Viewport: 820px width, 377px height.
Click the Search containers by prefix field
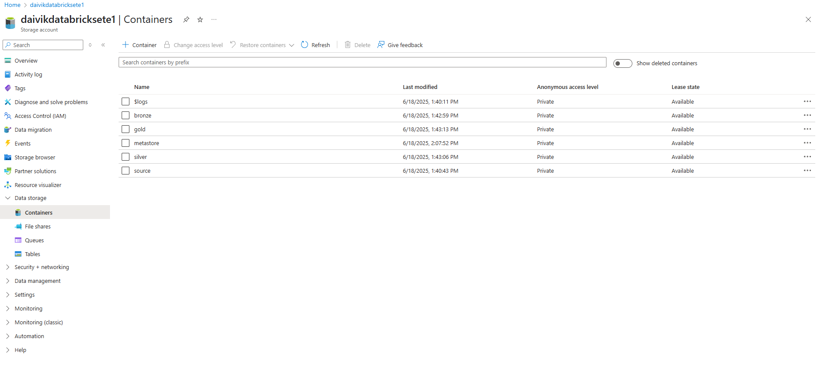[362, 62]
